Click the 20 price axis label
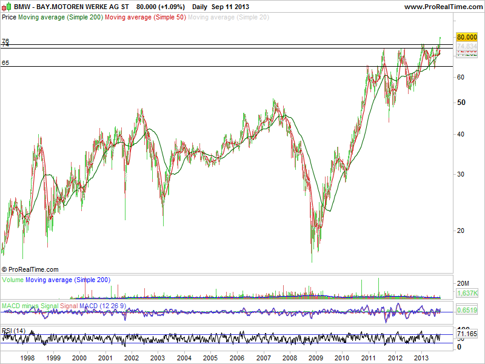 461,231
